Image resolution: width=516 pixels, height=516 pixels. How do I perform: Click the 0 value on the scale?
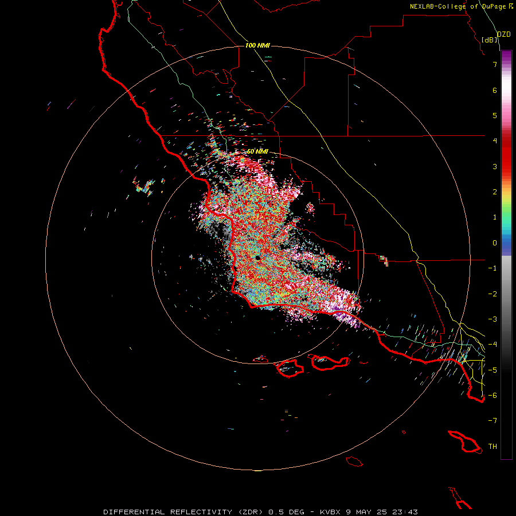(x=495, y=243)
